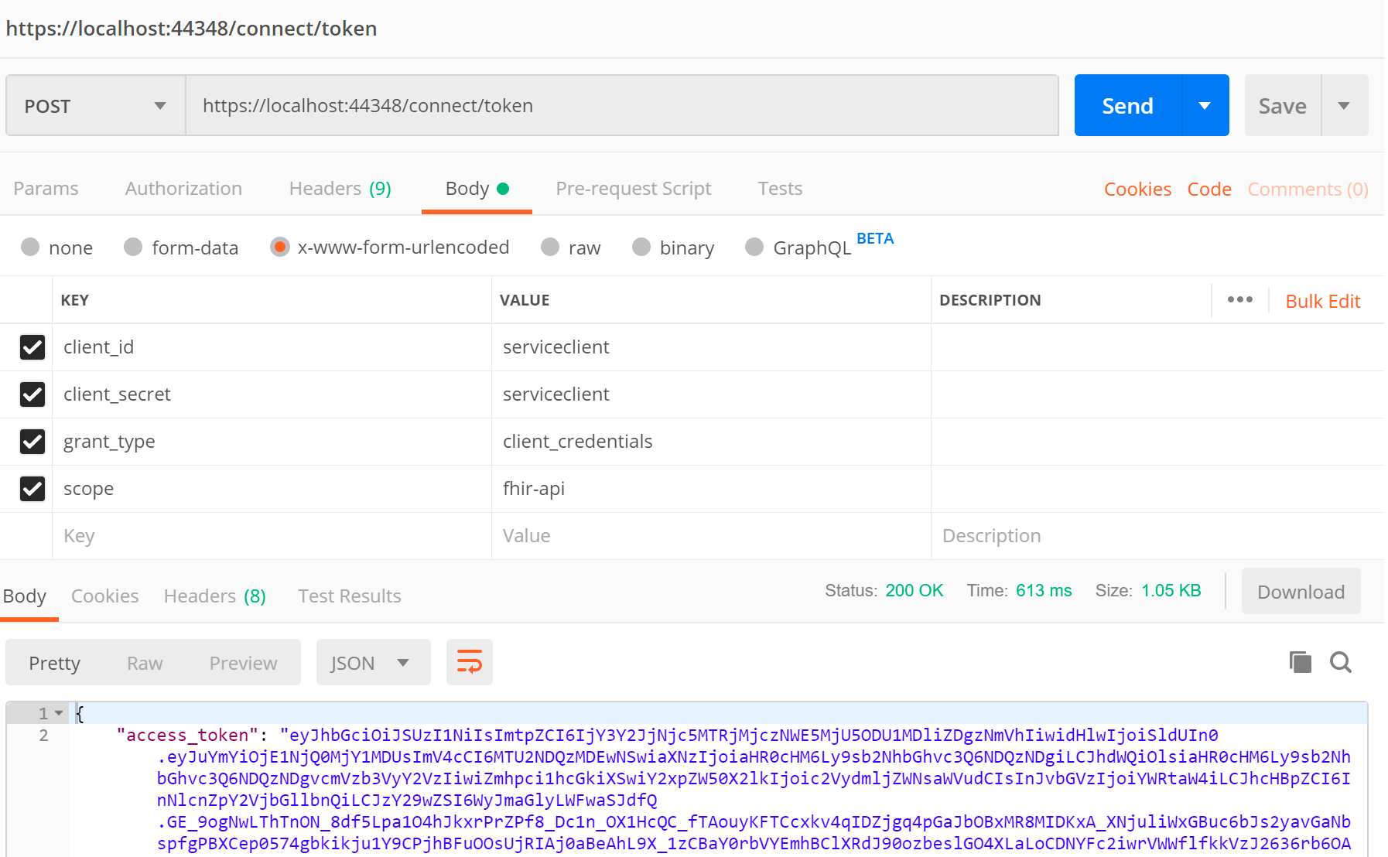Viewport: 1388px width, 857px height.
Task: Collapse line 1 of the JSON response
Action: [x=56, y=712]
